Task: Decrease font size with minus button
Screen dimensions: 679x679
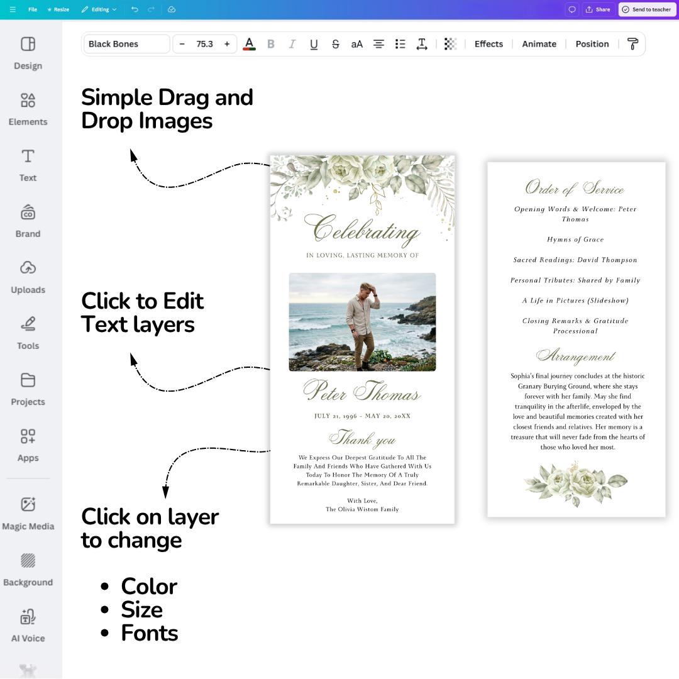Action: (182, 44)
